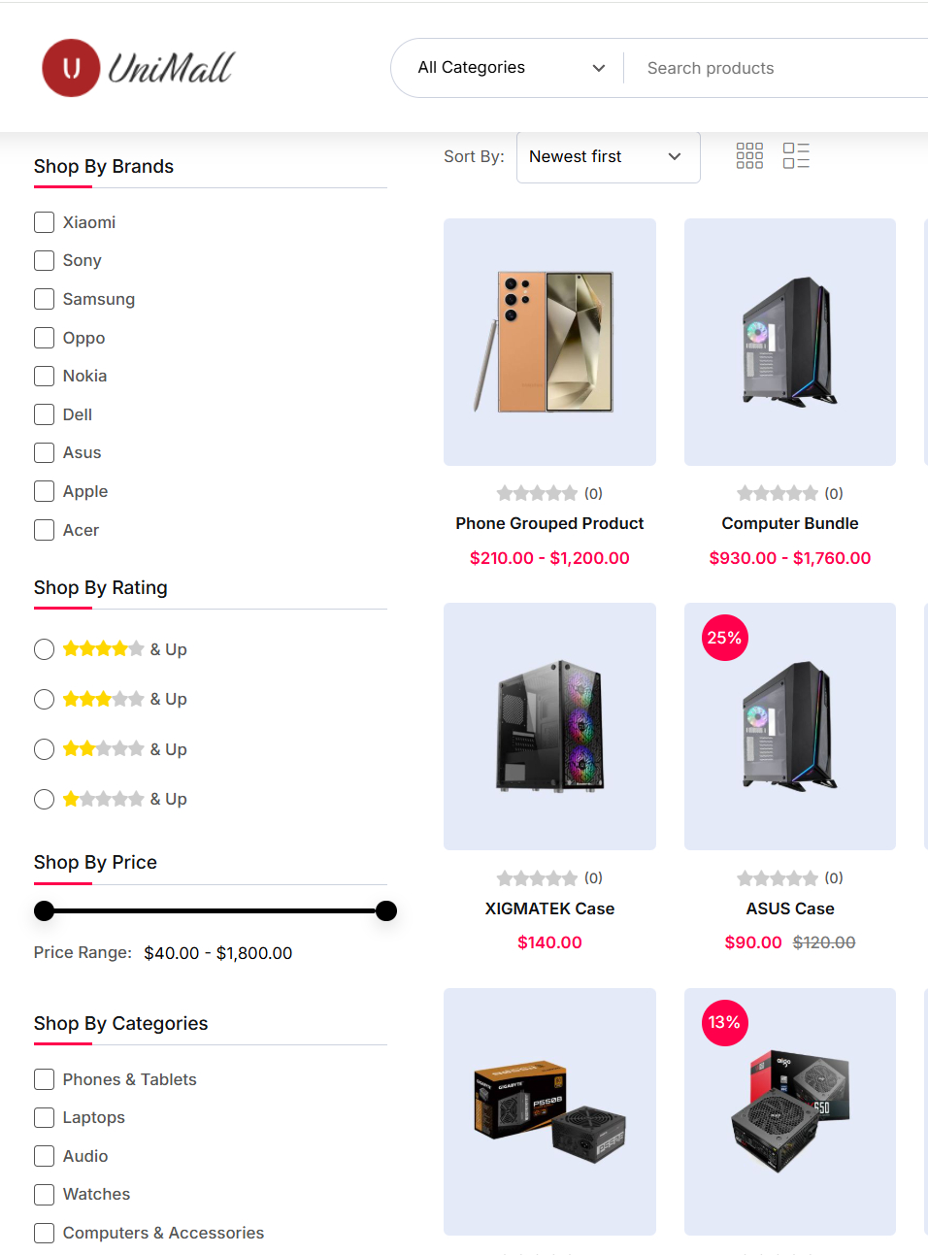Click Computer Bundle star rating
Image resolution: width=928 pixels, height=1255 pixels.
(778, 493)
